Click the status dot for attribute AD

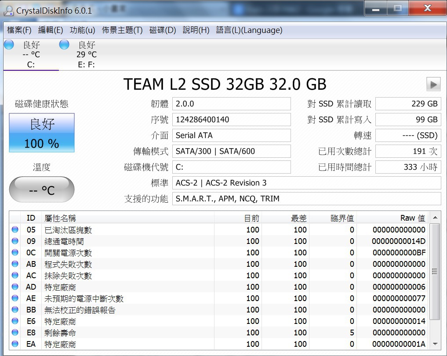pyautogui.click(x=15, y=287)
